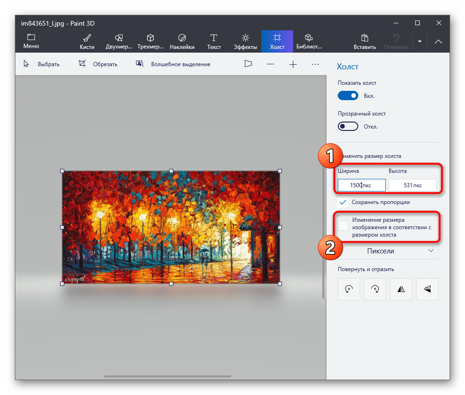Toggle the Show canvas (Показать холст) switch
This screenshot has width=465, height=395.
tap(348, 95)
